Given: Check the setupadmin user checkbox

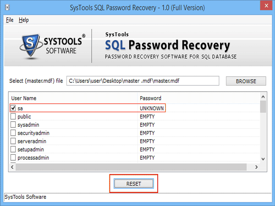Looking at the screenshot, I should click(x=13, y=149).
